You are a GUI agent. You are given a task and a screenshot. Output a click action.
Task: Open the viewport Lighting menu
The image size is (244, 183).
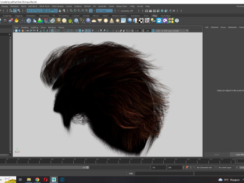coord(35,27)
